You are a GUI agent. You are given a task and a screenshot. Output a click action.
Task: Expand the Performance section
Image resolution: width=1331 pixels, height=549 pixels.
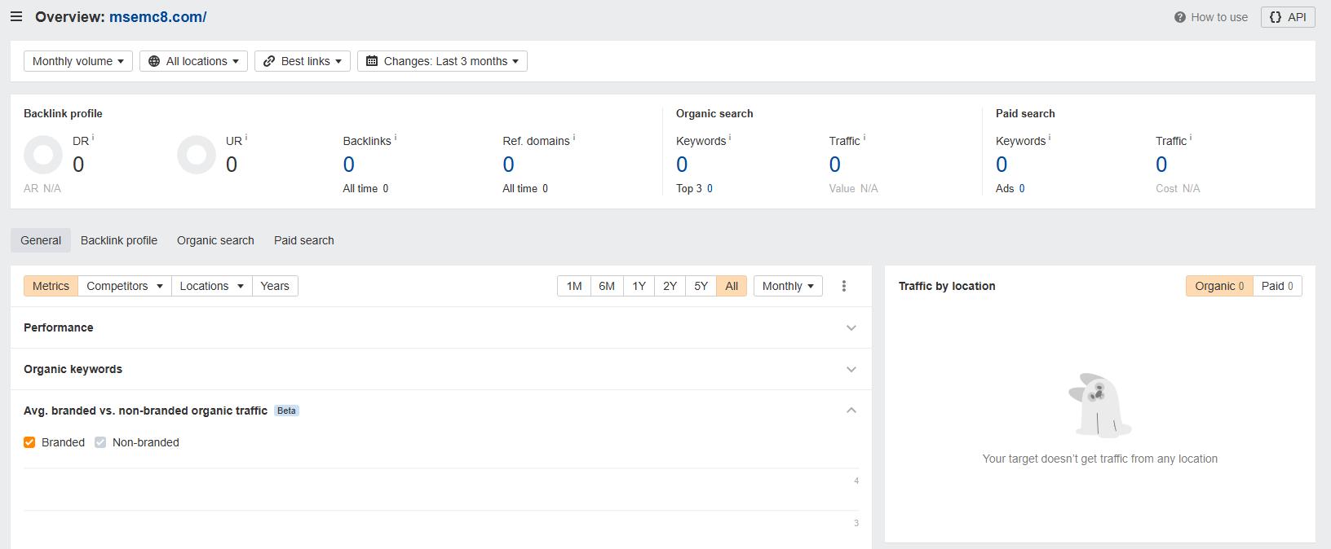[x=441, y=327]
